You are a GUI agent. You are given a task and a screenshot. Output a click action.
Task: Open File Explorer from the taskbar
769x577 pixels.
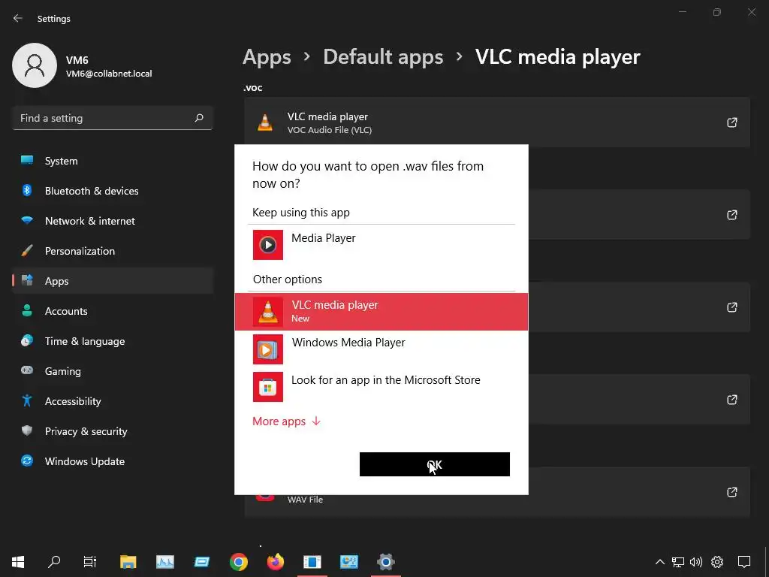(128, 561)
